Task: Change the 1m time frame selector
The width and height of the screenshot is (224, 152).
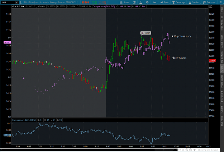Action: [x=154, y=2]
